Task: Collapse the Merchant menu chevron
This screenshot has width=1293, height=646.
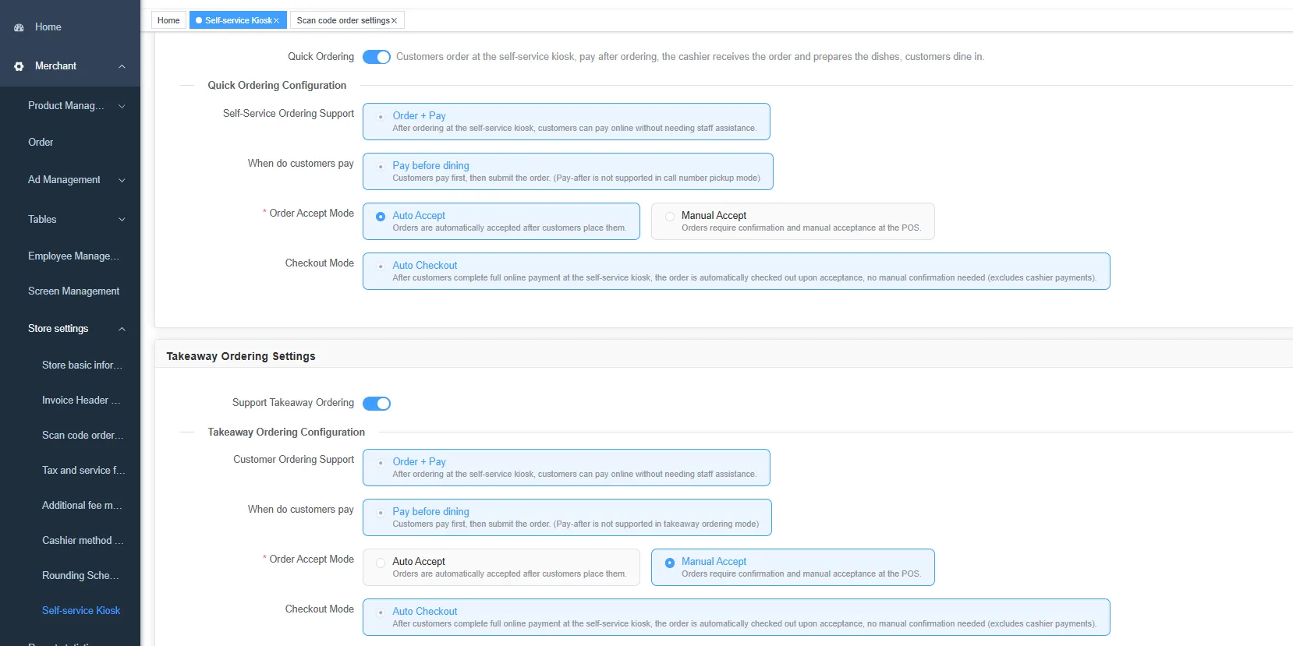Action: click(x=122, y=66)
